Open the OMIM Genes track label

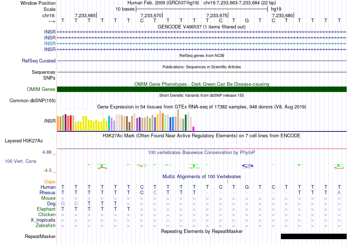(x=41, y=89)
